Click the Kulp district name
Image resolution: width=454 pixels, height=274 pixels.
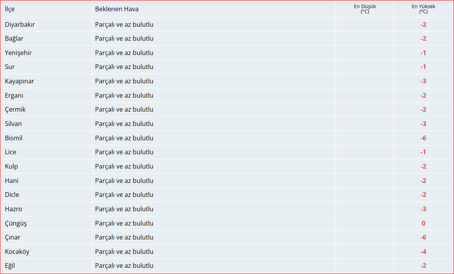click(11, 167)
